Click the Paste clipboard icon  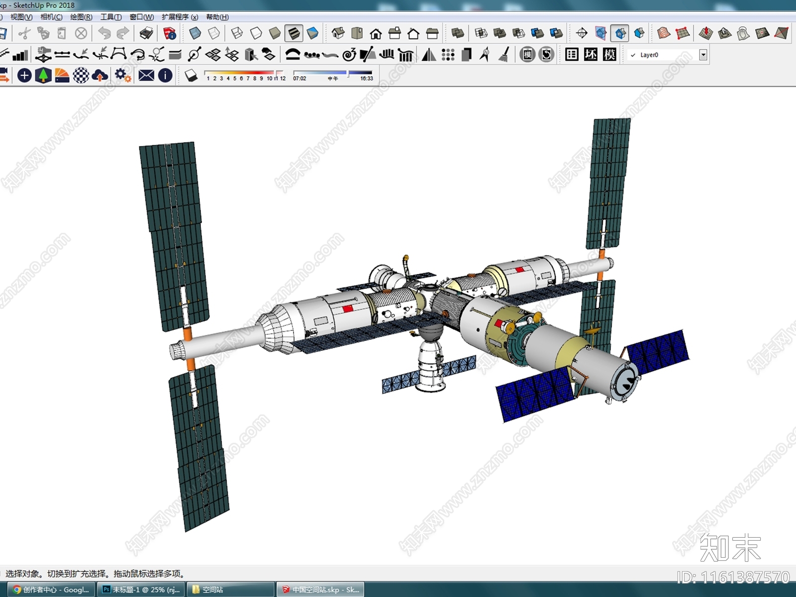62,34
